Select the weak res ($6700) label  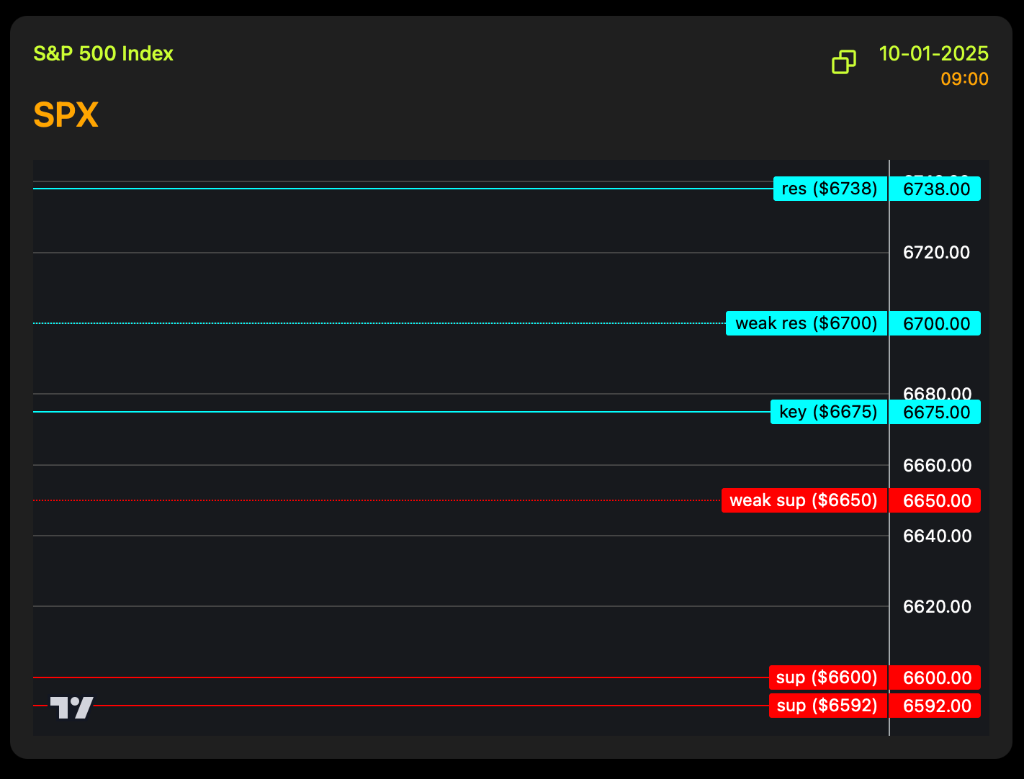(x=806, y=323)
